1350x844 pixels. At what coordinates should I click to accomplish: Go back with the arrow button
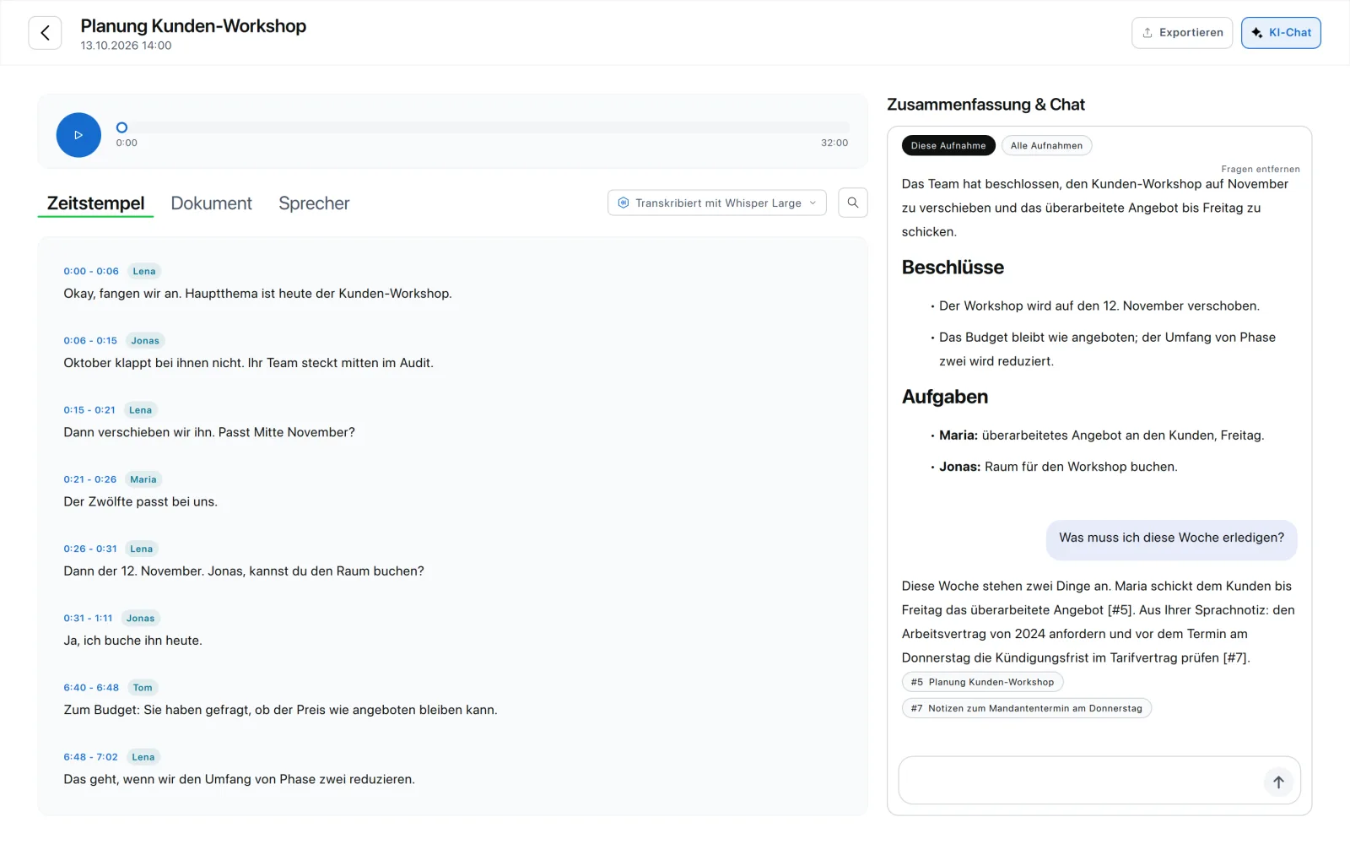point(45,33)
